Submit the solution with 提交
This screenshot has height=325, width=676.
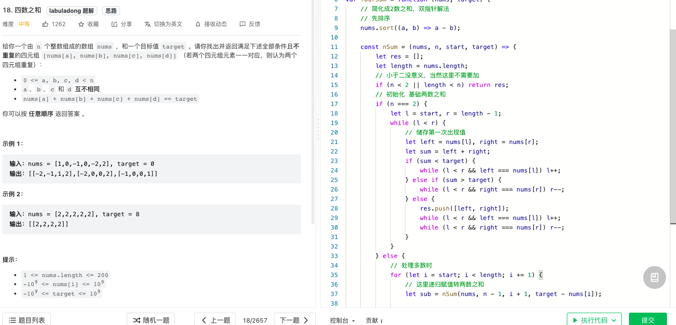[x=648, y=320]
